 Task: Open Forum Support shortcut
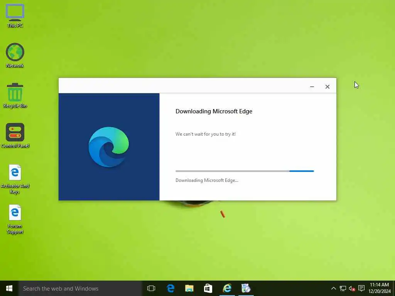coord(15,219)
